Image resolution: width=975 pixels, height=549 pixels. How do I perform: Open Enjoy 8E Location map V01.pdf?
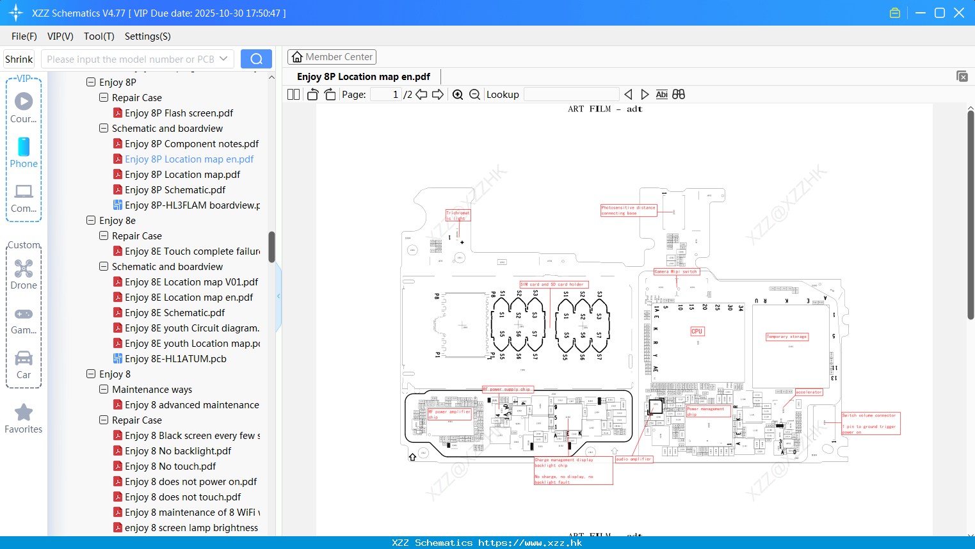point(186,282)
